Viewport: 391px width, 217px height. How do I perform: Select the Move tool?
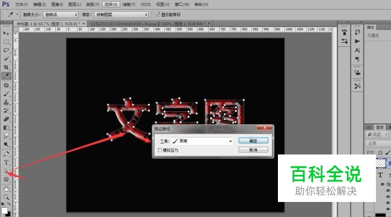coord(6,33)
